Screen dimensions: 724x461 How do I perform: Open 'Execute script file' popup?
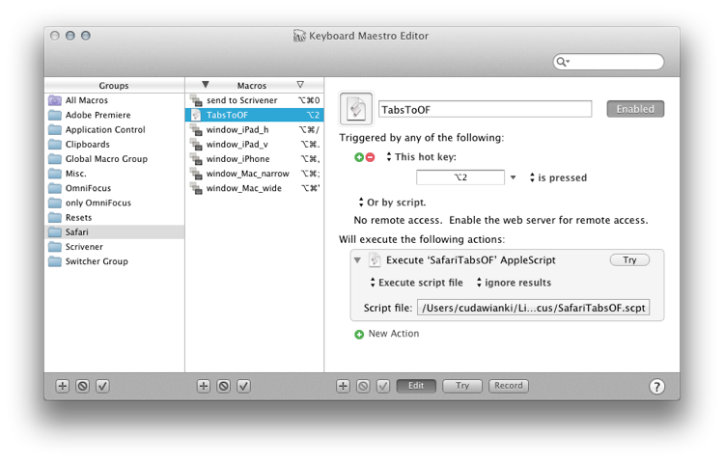(416, 283)
